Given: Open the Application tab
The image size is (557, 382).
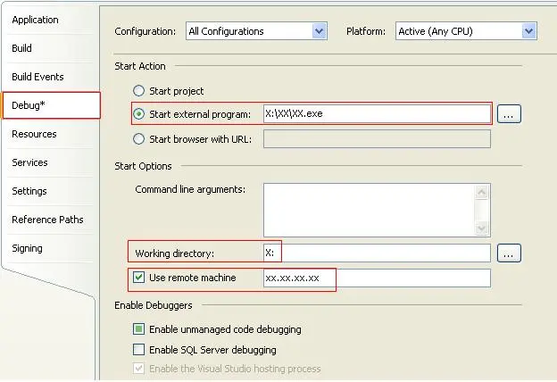Looking at the screenshot, I should (x=36, y=20).
